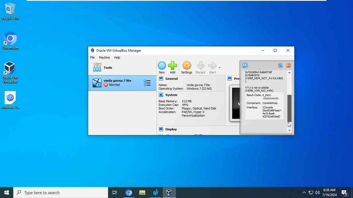Click the Floppy, Optical, Hard Disk value

(199, 108)
